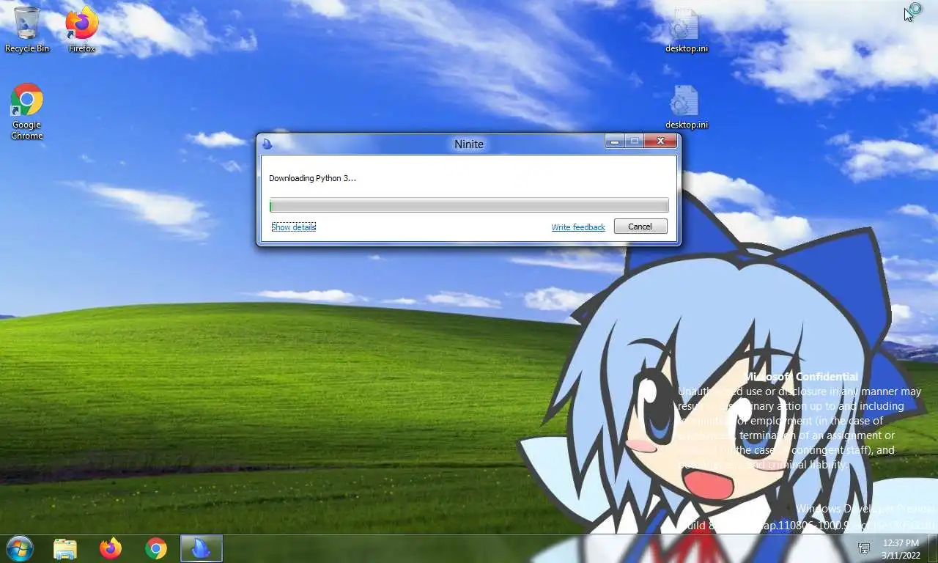This screenshot has width=938, height=563.
Task: Close the Ninite window
Action: 660,141
